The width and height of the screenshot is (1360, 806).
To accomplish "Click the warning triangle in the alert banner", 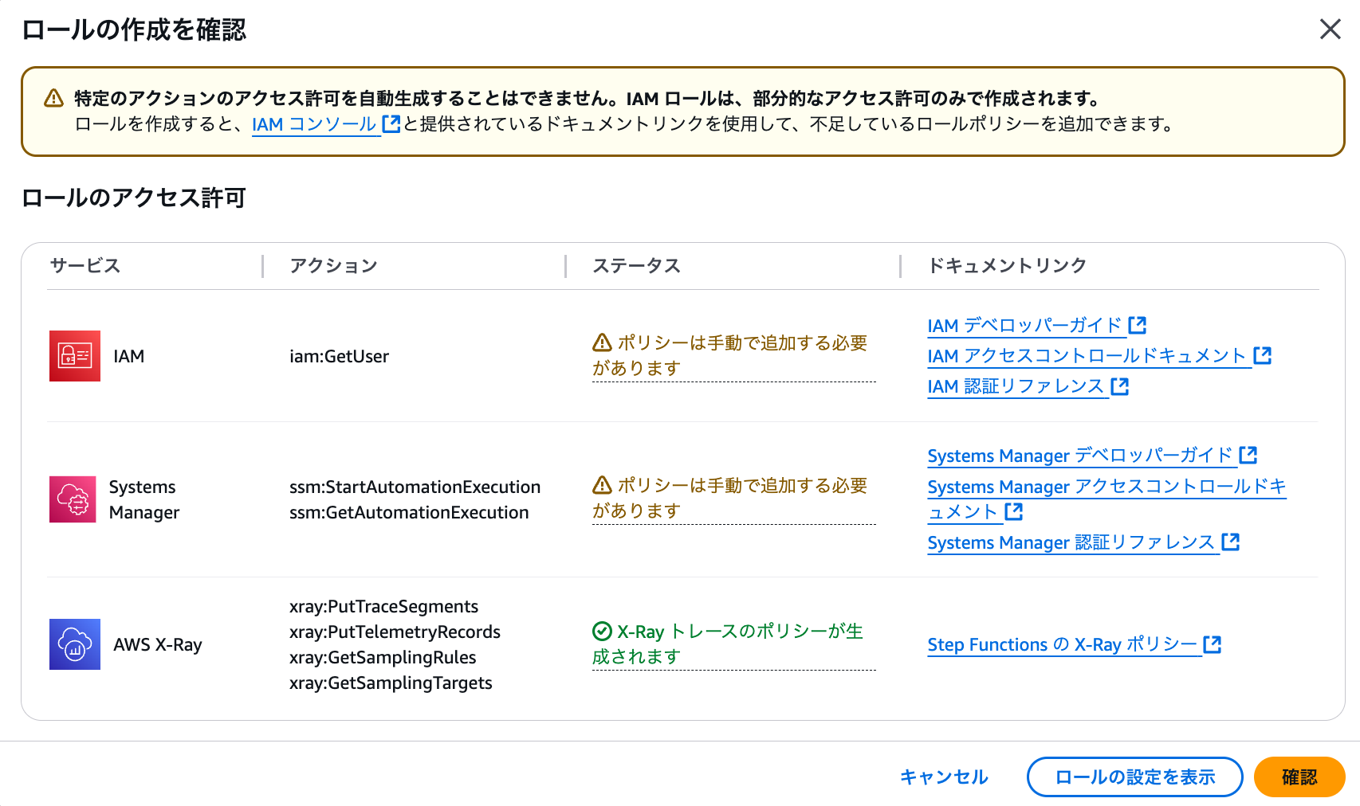I will click(x=53, y=98).
